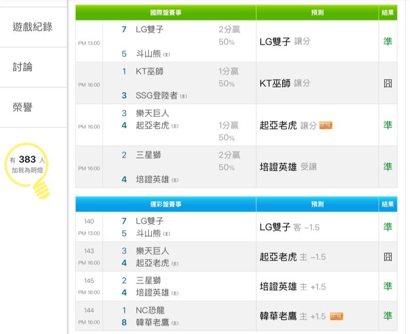Open the SSG登陸者 team link
Image resolution: width=410 pixels, height=334 pixels.
[x=157, y=95]
